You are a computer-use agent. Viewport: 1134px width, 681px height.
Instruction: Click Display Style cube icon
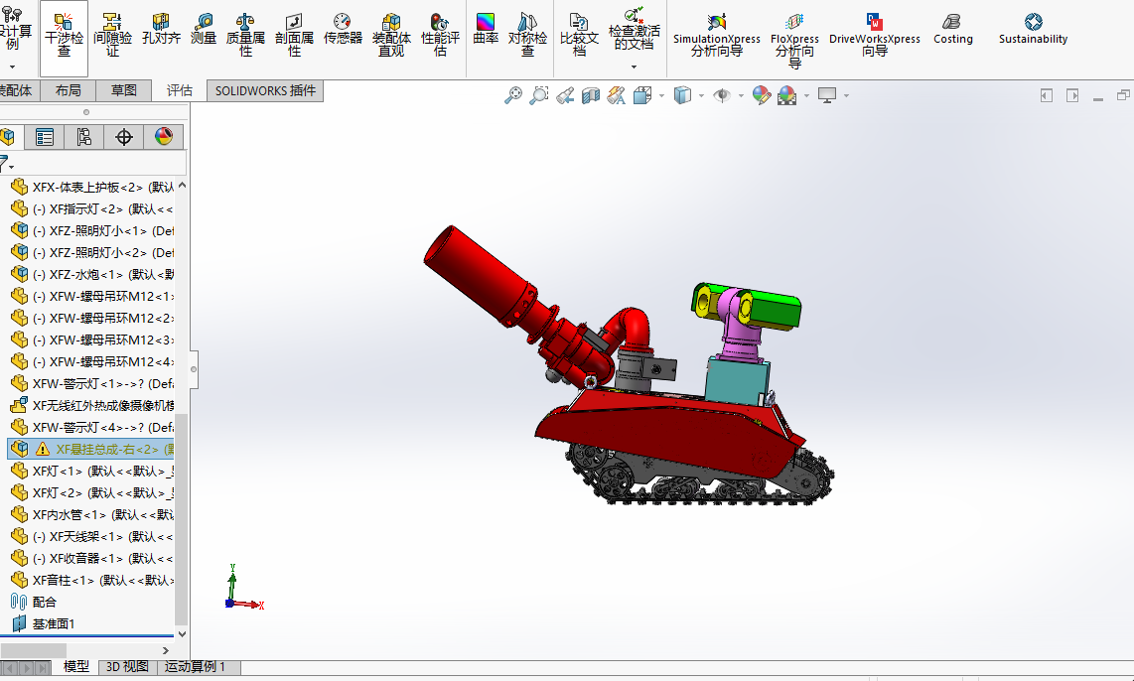pyautogui.click(x=682, y=95)
